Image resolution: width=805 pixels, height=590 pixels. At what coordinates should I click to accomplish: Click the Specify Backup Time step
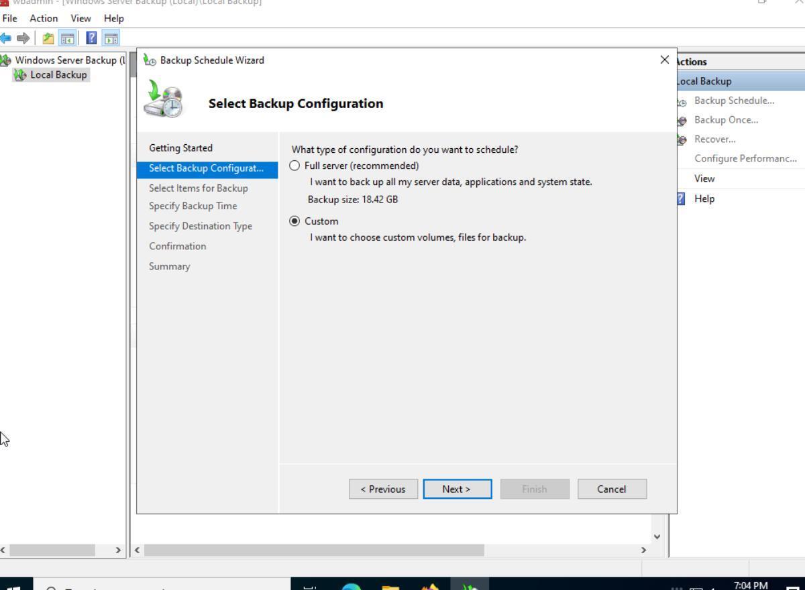193,206
